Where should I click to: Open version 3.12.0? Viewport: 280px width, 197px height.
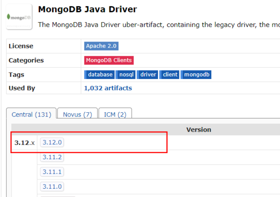tap(52, 142)
